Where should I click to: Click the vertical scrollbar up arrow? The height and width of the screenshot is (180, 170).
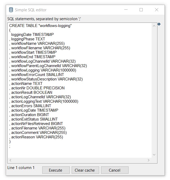click(154, 26)
